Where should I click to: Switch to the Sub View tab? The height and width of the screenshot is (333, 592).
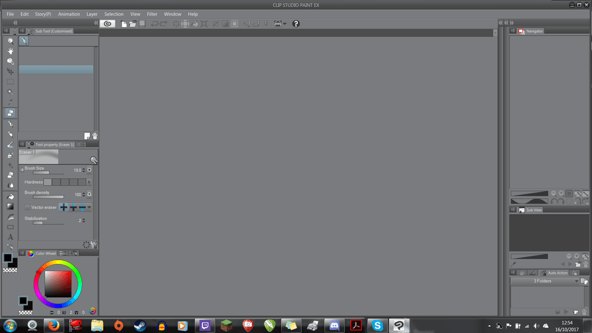[530, 210]
